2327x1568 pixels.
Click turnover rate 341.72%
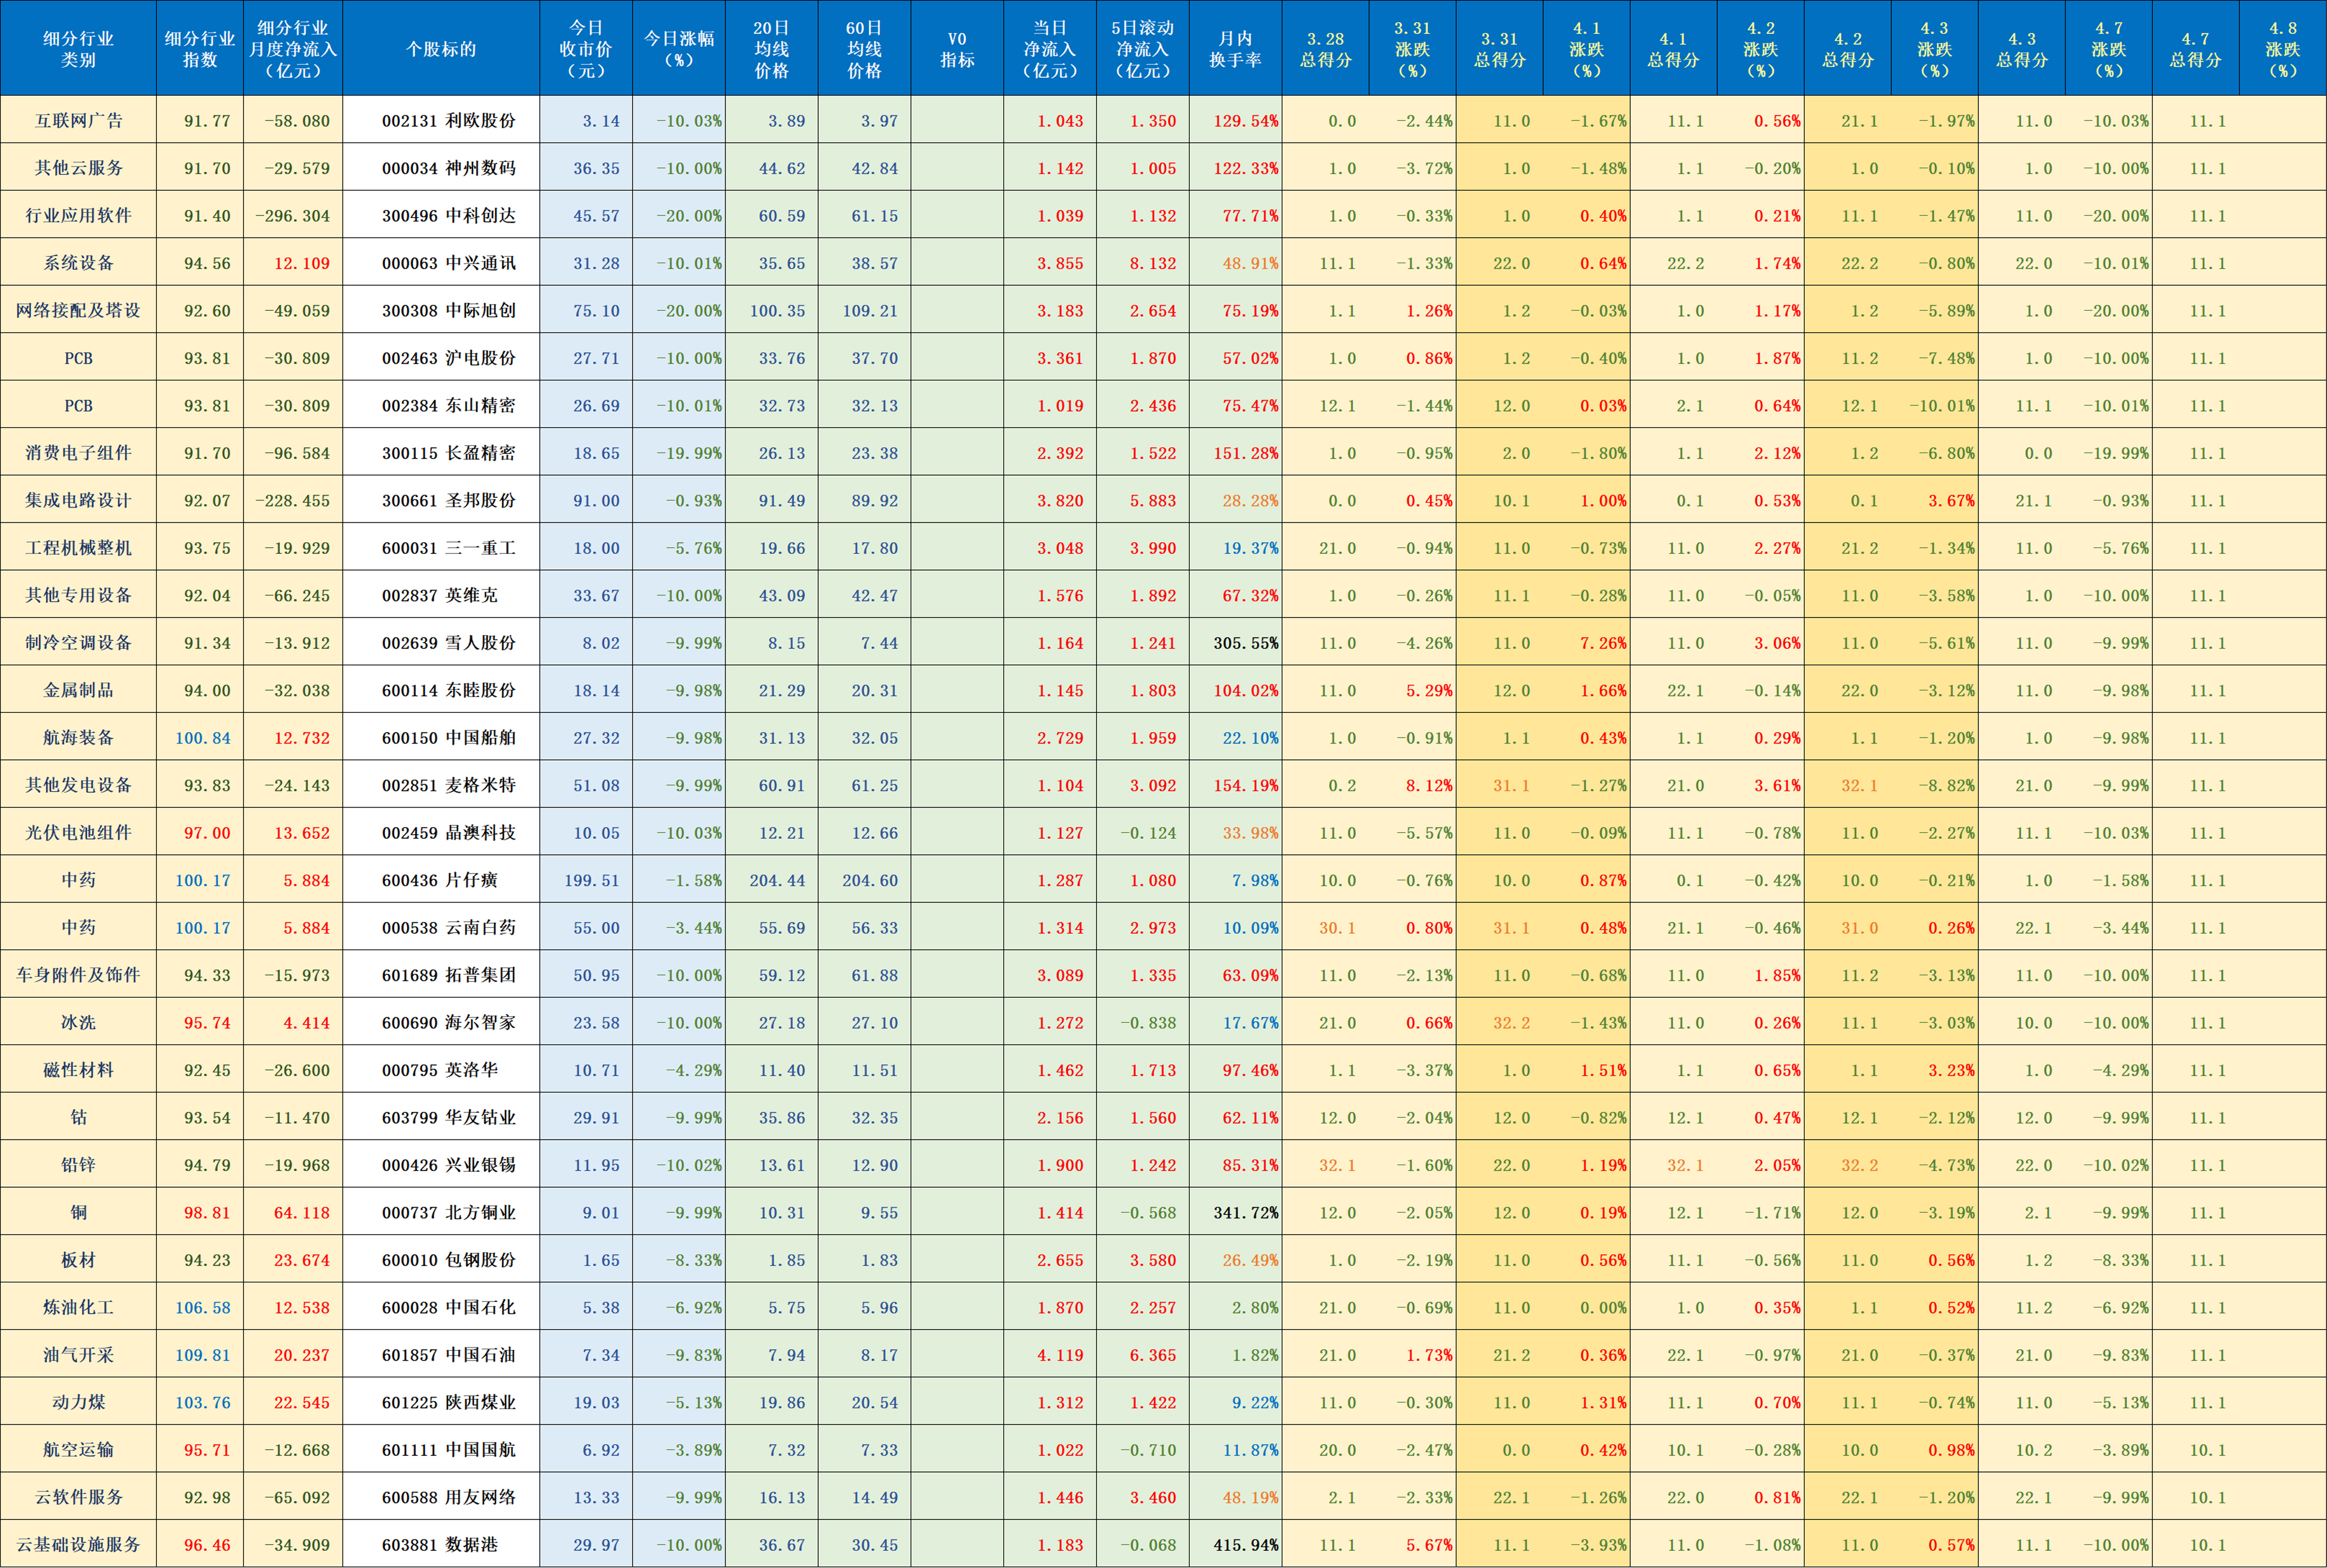tap(1245, 1213)
